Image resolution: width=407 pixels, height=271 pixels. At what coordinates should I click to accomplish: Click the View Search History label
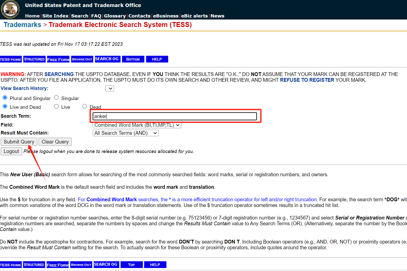click(25, 88)
